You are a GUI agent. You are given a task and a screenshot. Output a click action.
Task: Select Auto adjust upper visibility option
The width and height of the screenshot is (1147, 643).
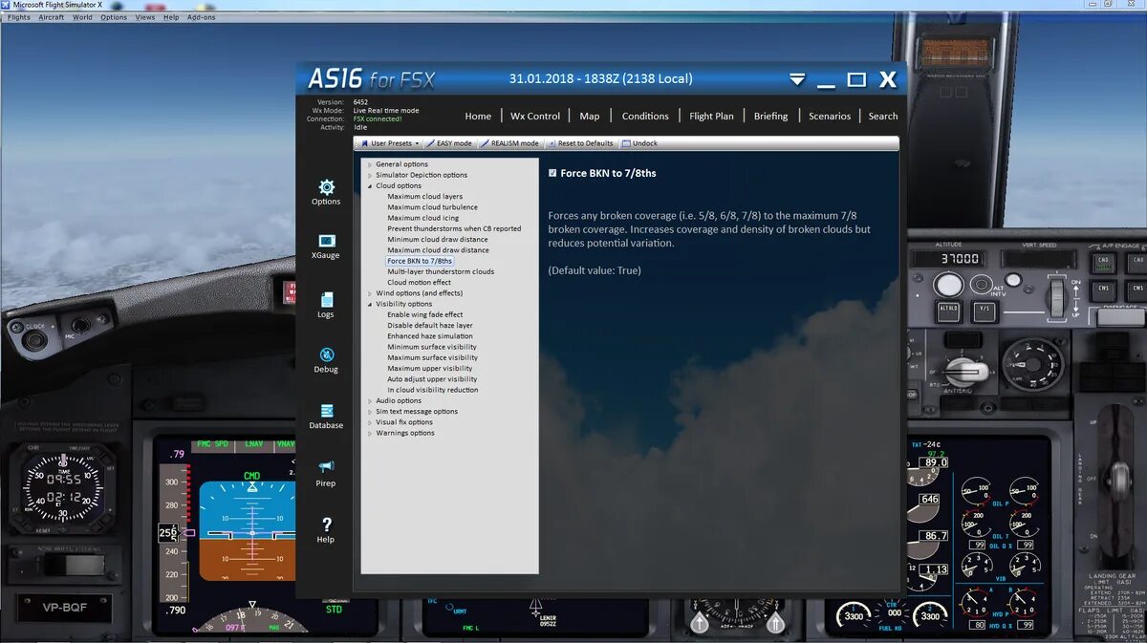(x=432, y=379)
